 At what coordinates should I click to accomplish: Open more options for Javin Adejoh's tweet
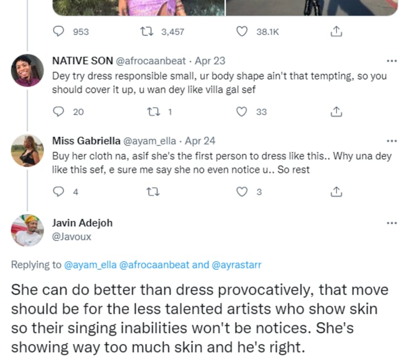(391, 223)
